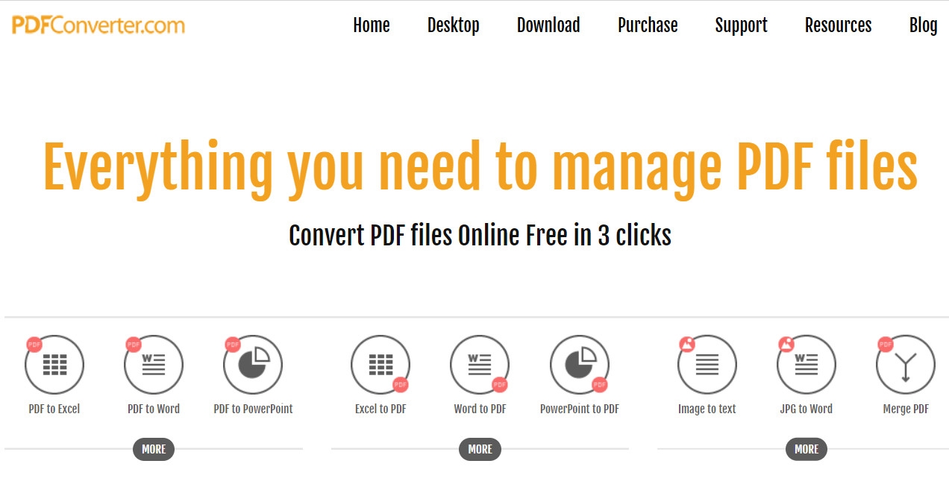Image resolution: width=949 pixels, height=493 pixels.
Task: Choose the Merge PDF icon
Action: 906,365
